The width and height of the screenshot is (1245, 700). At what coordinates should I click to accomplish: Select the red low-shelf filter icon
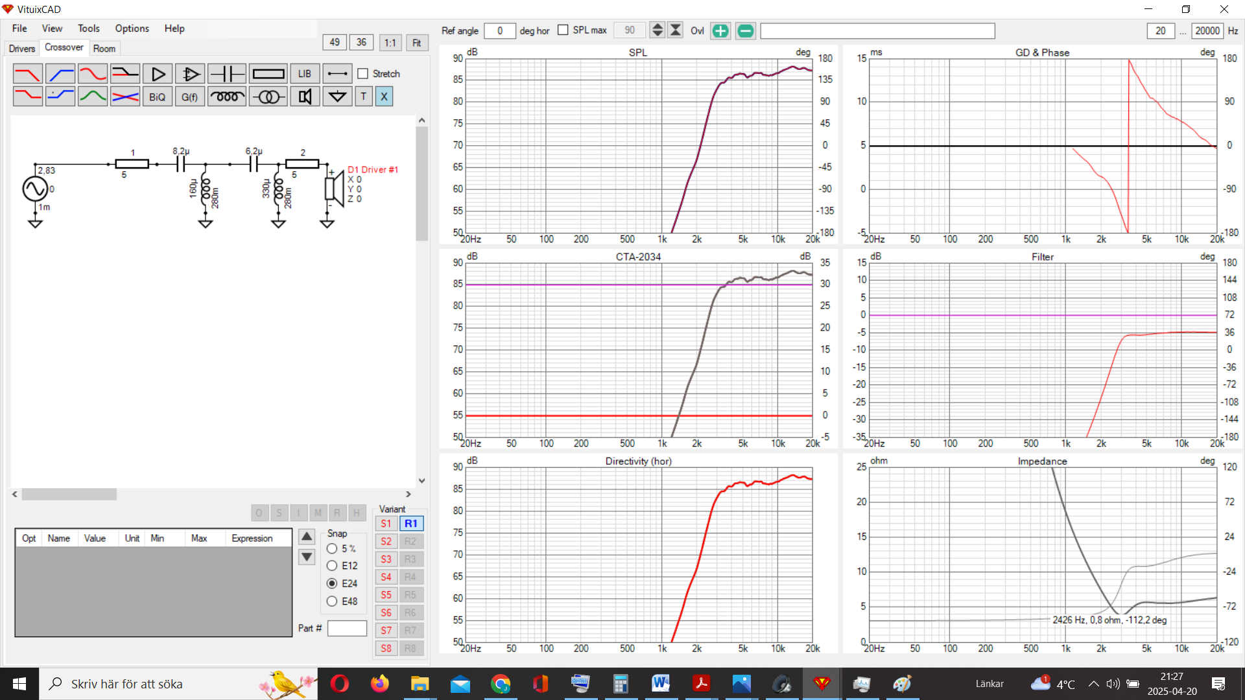27,97
